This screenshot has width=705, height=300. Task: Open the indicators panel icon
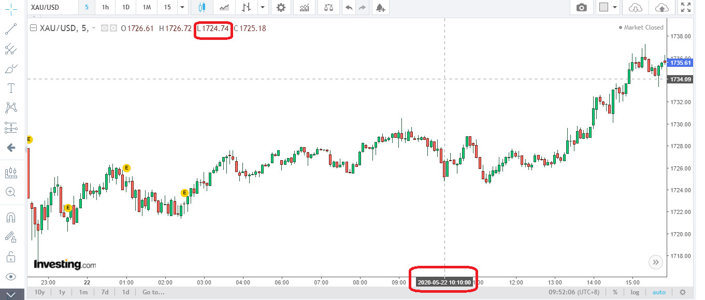coord(305,7)
